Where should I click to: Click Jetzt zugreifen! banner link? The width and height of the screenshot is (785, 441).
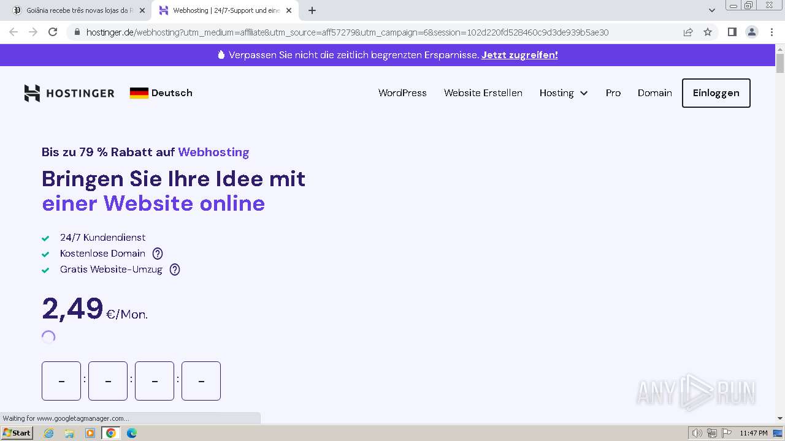click(519, 55)
